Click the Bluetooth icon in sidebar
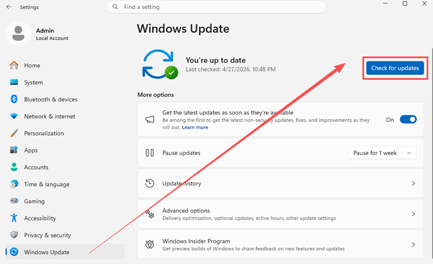Image resolution: width=433 pixels, height=264 pixels. click(x=14, y=99)
